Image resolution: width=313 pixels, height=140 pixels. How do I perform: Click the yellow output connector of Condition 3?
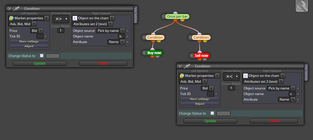(x=205, y=41)
